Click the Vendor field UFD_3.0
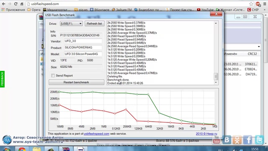Image resolution: width=268 pixels, height=151 pixels. point(83,41)
